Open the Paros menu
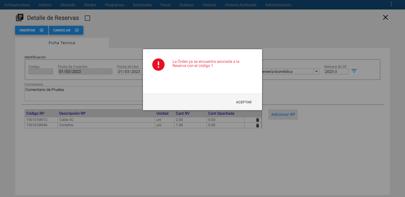The width and height of the screenshot is (405, 197). 165,5
